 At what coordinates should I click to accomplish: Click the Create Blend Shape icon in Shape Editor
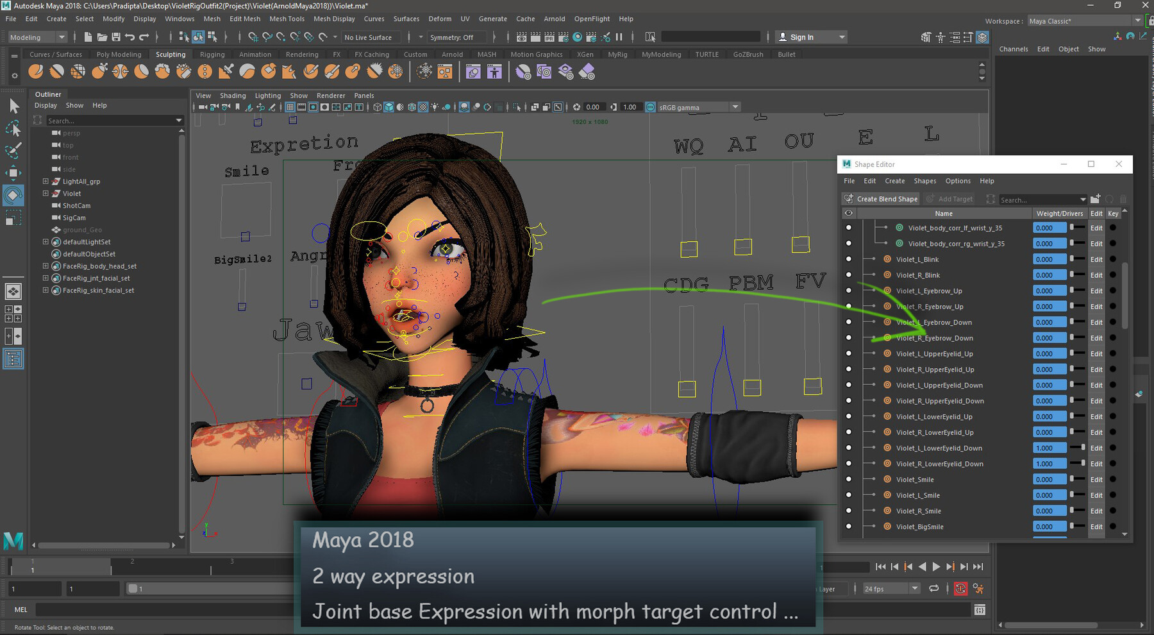tap(849, 199)
